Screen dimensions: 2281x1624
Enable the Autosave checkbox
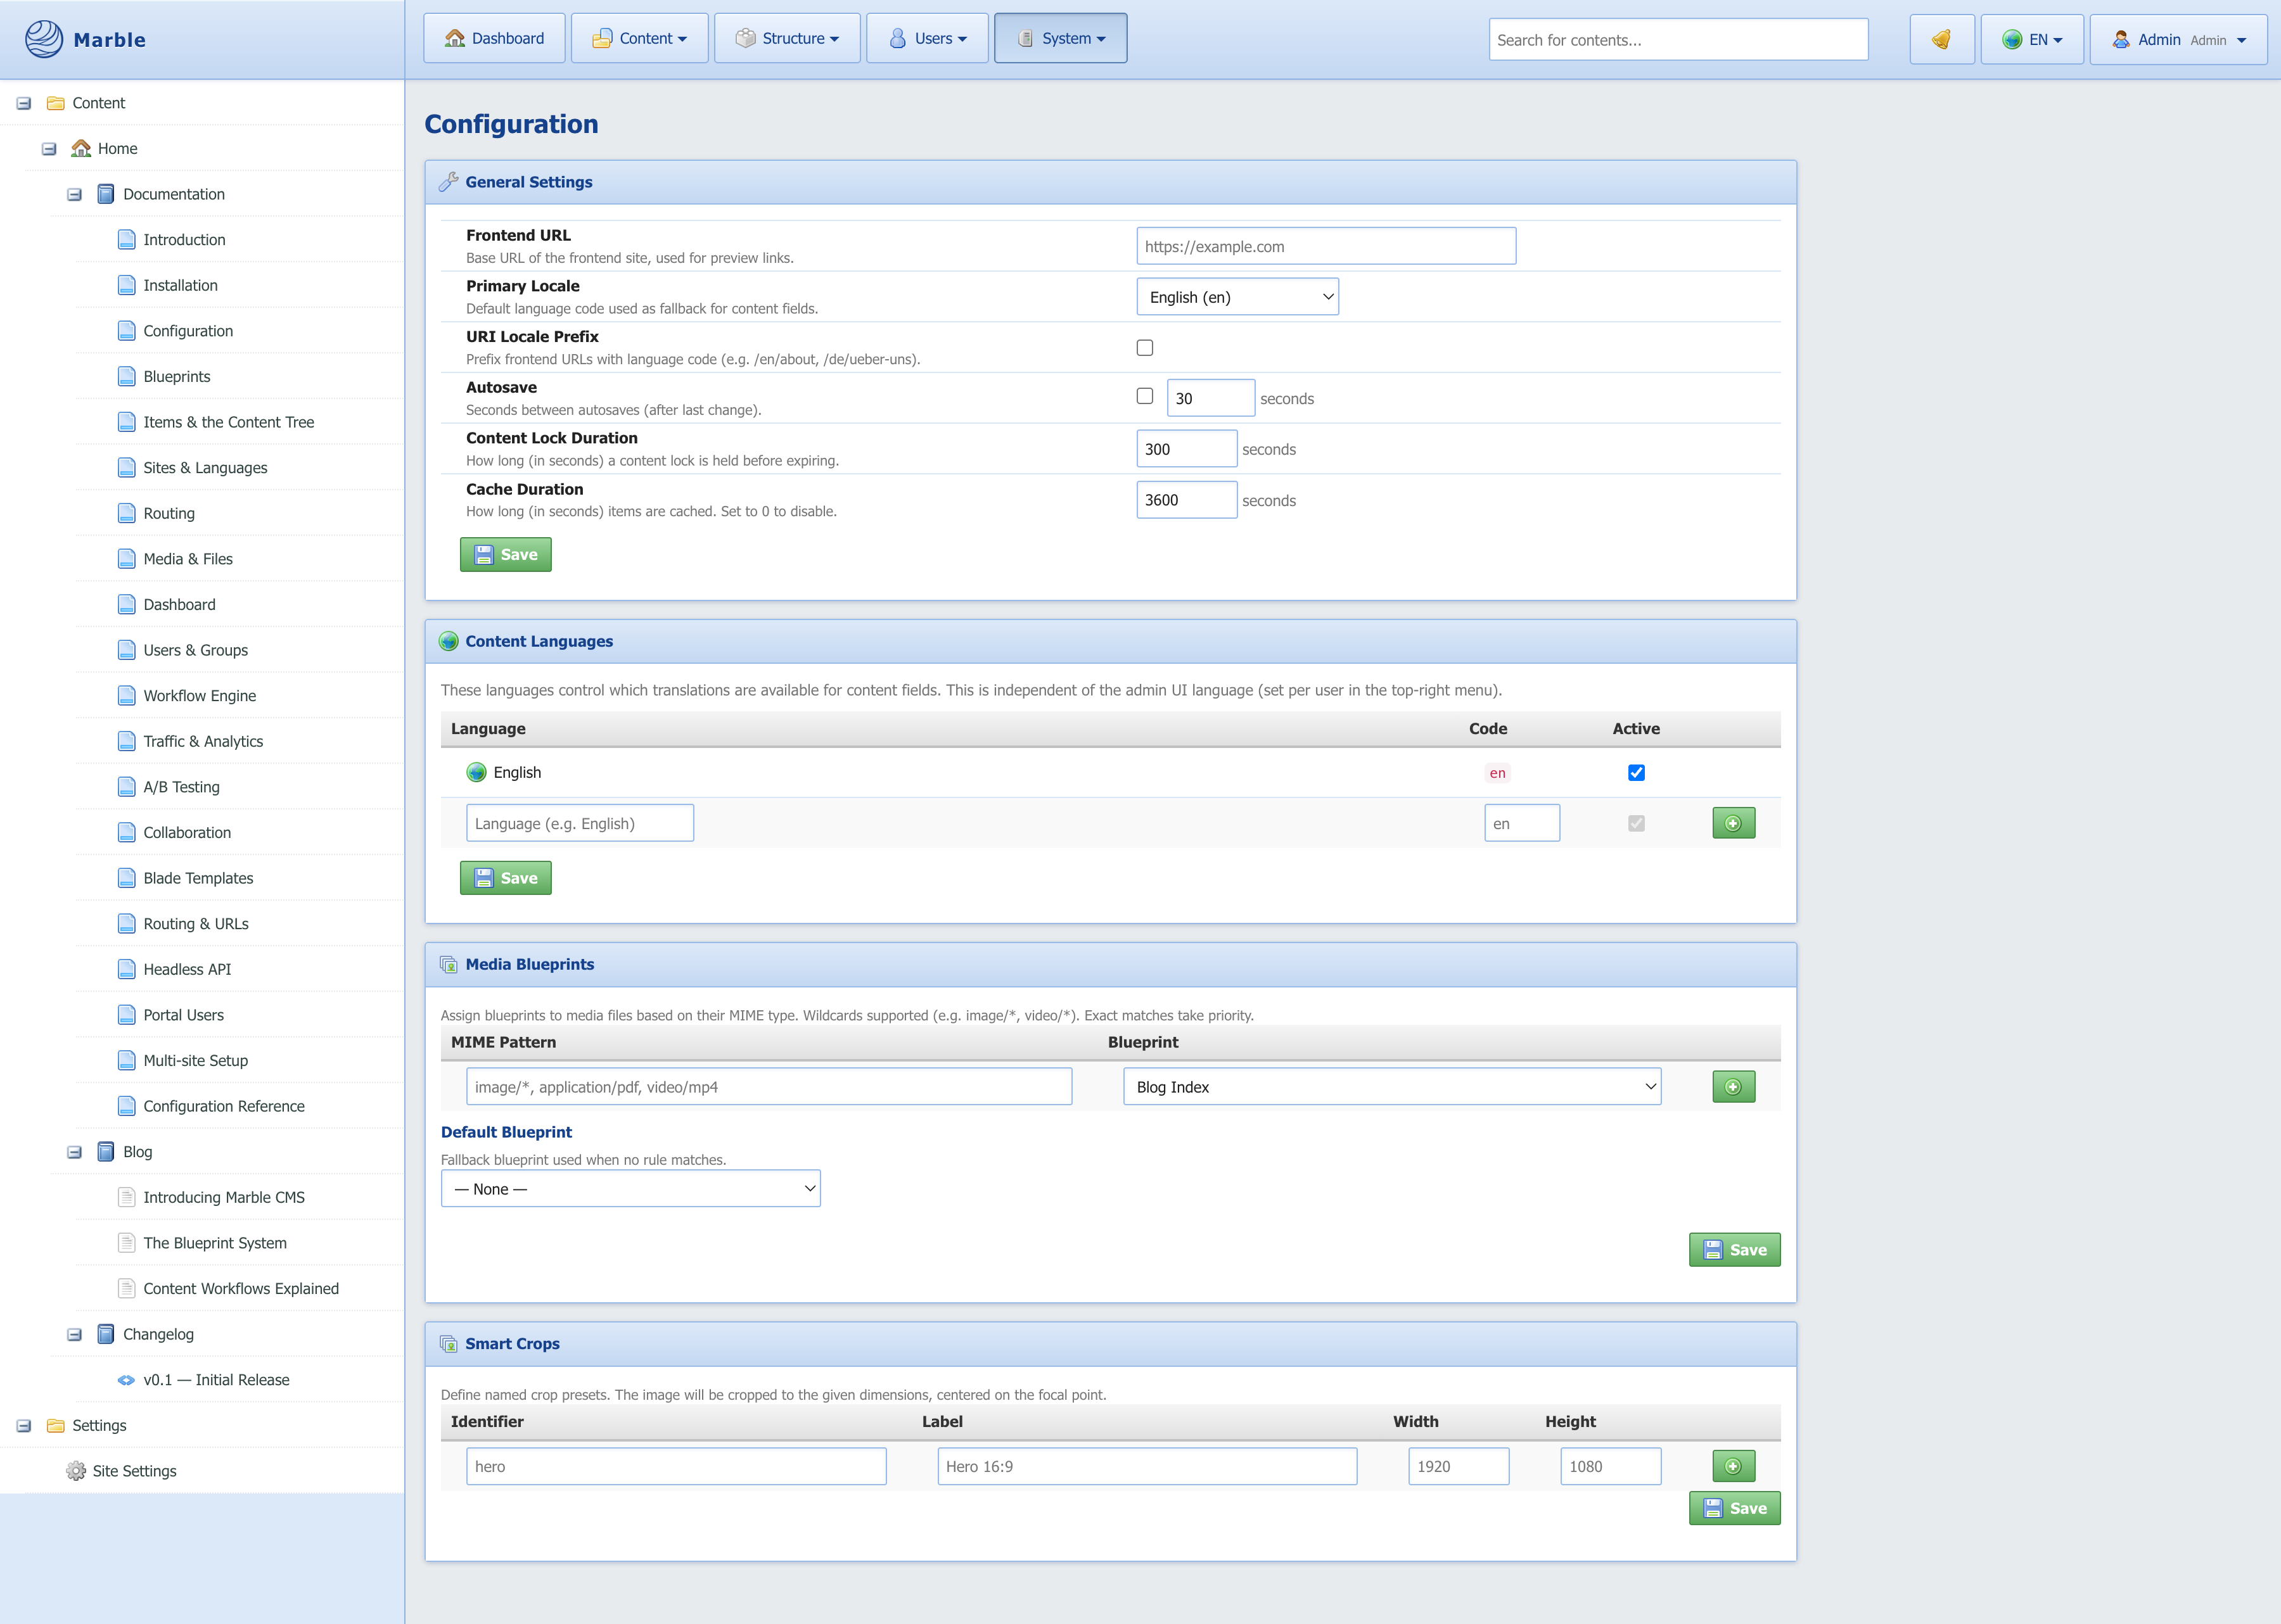click(1144, 396)
